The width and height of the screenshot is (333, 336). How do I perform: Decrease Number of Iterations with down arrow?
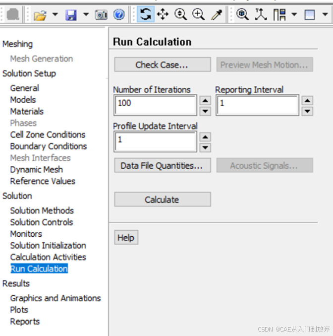point(205,111)
